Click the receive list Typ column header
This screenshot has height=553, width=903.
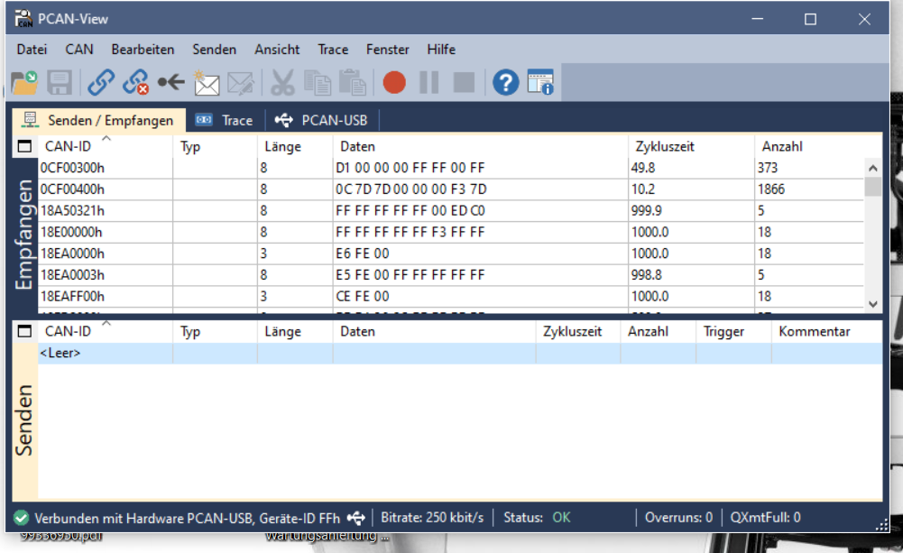click(216, 146)
